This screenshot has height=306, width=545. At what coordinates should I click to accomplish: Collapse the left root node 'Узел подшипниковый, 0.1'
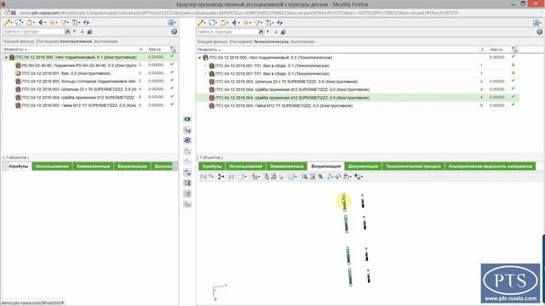[x=6, y=57]
